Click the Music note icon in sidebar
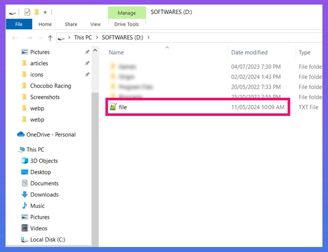 (x=25, y=206)
